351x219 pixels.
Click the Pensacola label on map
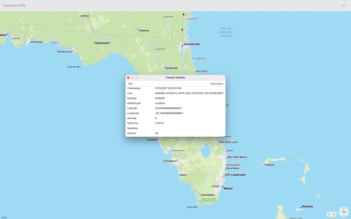click(36, 42)
